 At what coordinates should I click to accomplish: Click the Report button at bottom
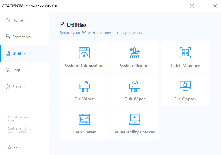coord(15,147)
